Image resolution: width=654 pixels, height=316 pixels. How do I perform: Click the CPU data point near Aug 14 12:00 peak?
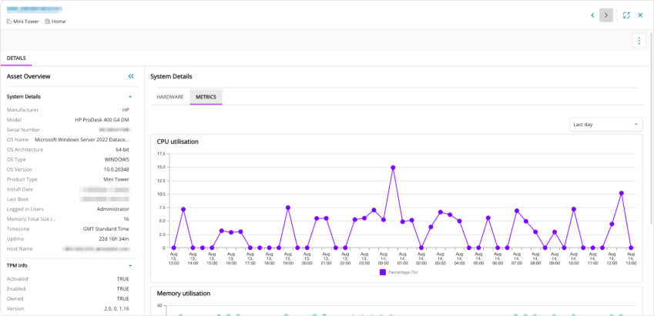click(622, 193)
